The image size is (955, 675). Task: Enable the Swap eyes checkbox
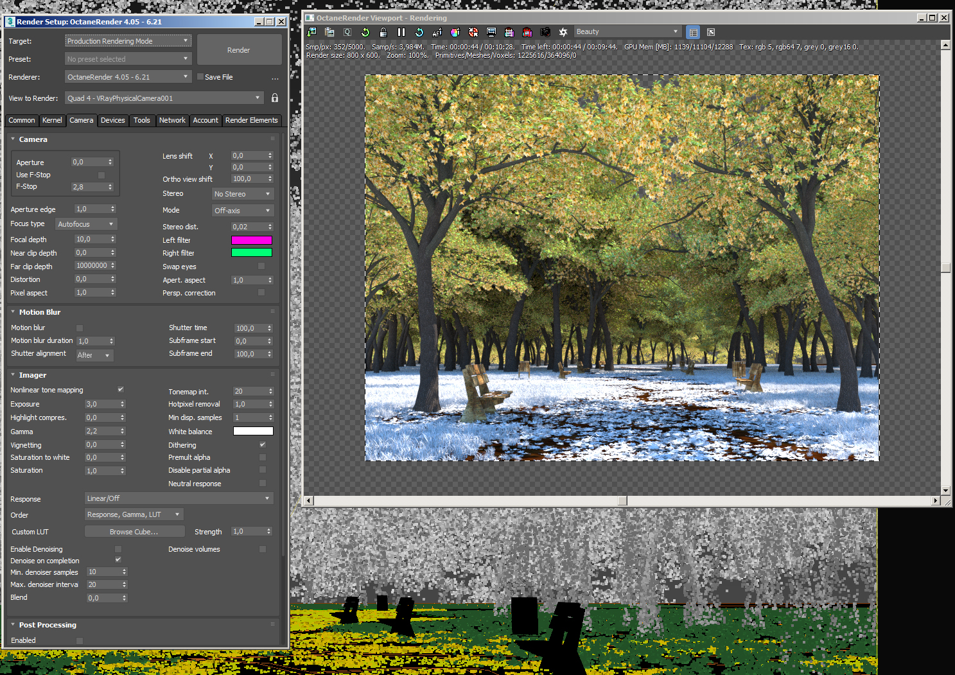(261, 266)
